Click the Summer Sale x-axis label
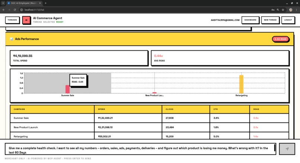 (67, 96)
